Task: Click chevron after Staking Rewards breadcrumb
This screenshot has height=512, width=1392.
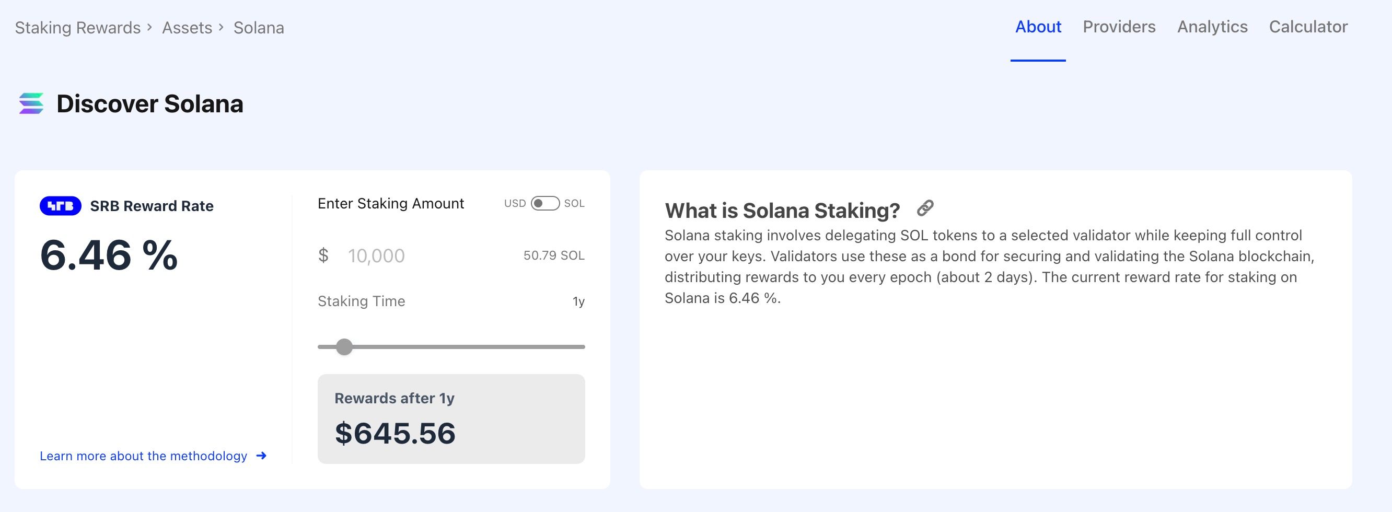Action: pyautogui.click(x=149, y=28)
